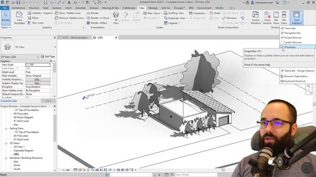This screenshot has width=316, height=177.
Task: Click Remove Hidden Lines
Action: [69, 18]
